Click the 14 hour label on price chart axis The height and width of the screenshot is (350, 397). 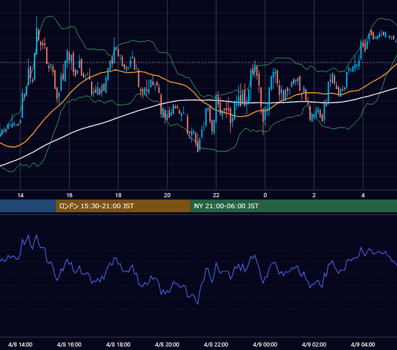coord(20,195)
